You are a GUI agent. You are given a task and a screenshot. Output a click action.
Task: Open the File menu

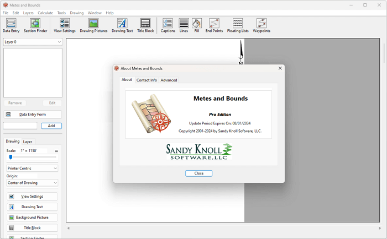point(6,13)
